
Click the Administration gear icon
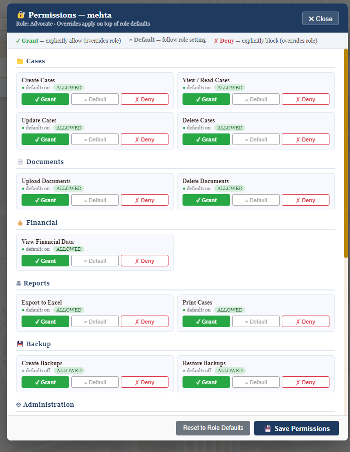[19, 405]
